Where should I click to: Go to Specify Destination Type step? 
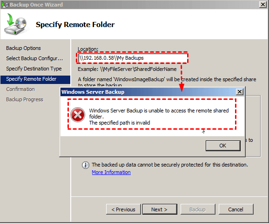(34, 69)
